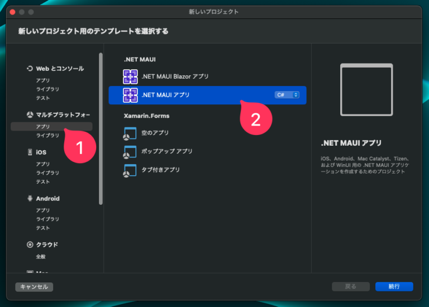Click the iOS phone category icon
Image resolution: width=429 pixels, height=307 pixels.
click(30, 152)
